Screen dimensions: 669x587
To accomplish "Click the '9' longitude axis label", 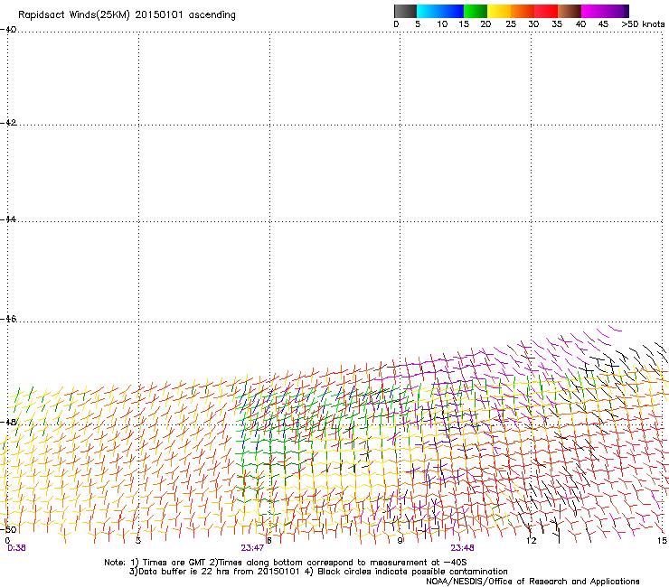I will pos(400,541).
